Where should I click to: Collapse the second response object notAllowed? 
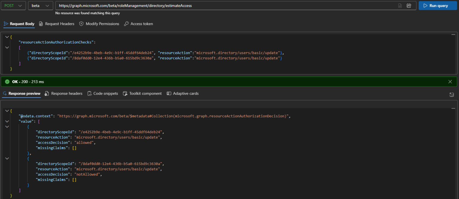[7, 158]
